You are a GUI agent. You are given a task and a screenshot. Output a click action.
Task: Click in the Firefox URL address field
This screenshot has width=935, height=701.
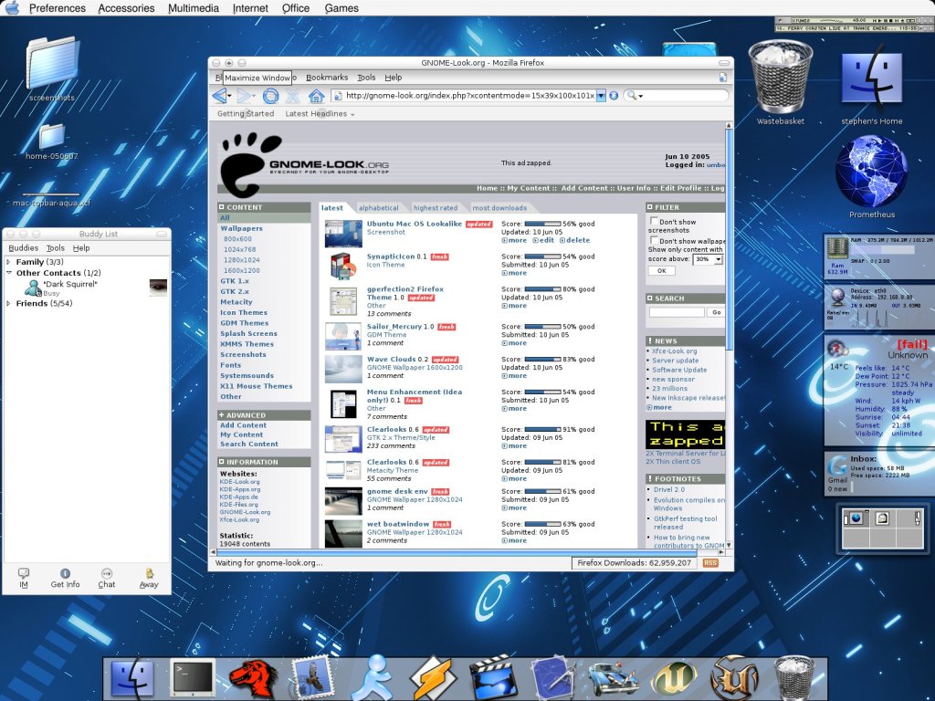(x=469, y=95)
